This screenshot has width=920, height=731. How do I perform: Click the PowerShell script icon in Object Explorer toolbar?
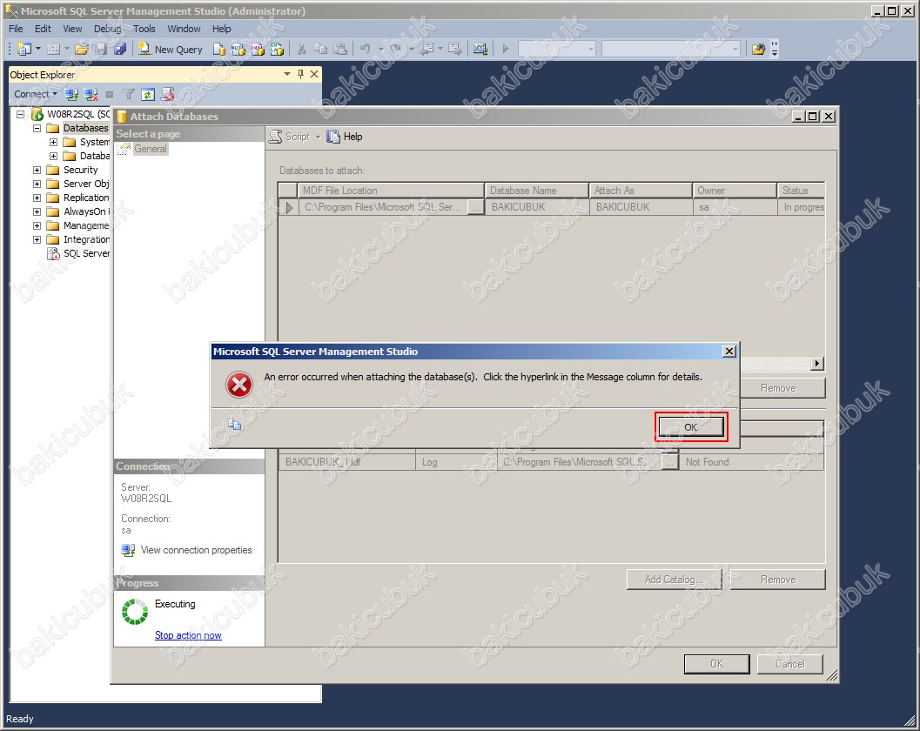tap(167, 94)
